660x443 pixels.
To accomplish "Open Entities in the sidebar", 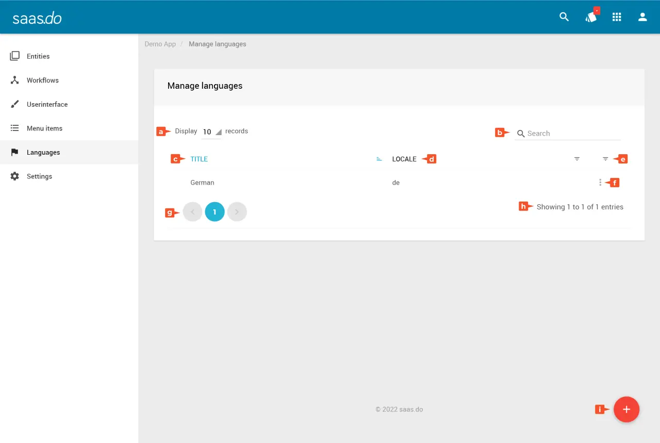I will coord(38,56).
